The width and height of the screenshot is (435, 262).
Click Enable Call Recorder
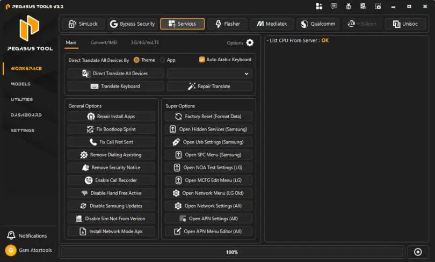tap(111, 180)
